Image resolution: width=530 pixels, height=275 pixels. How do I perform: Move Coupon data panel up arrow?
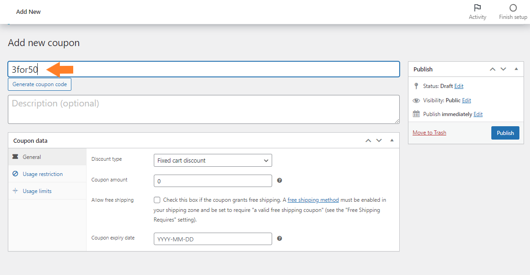368,140
